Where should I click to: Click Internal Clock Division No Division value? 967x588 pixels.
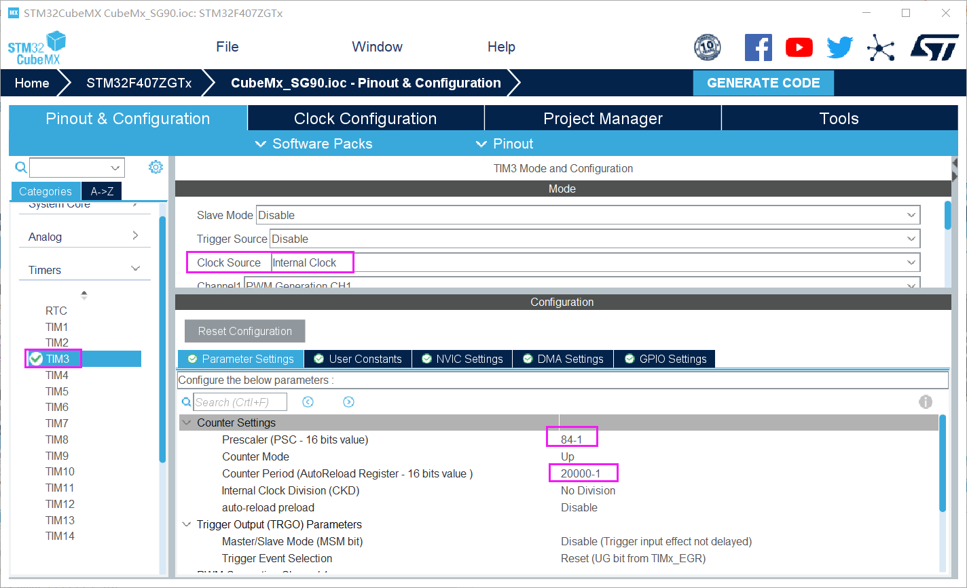(588, 490)
